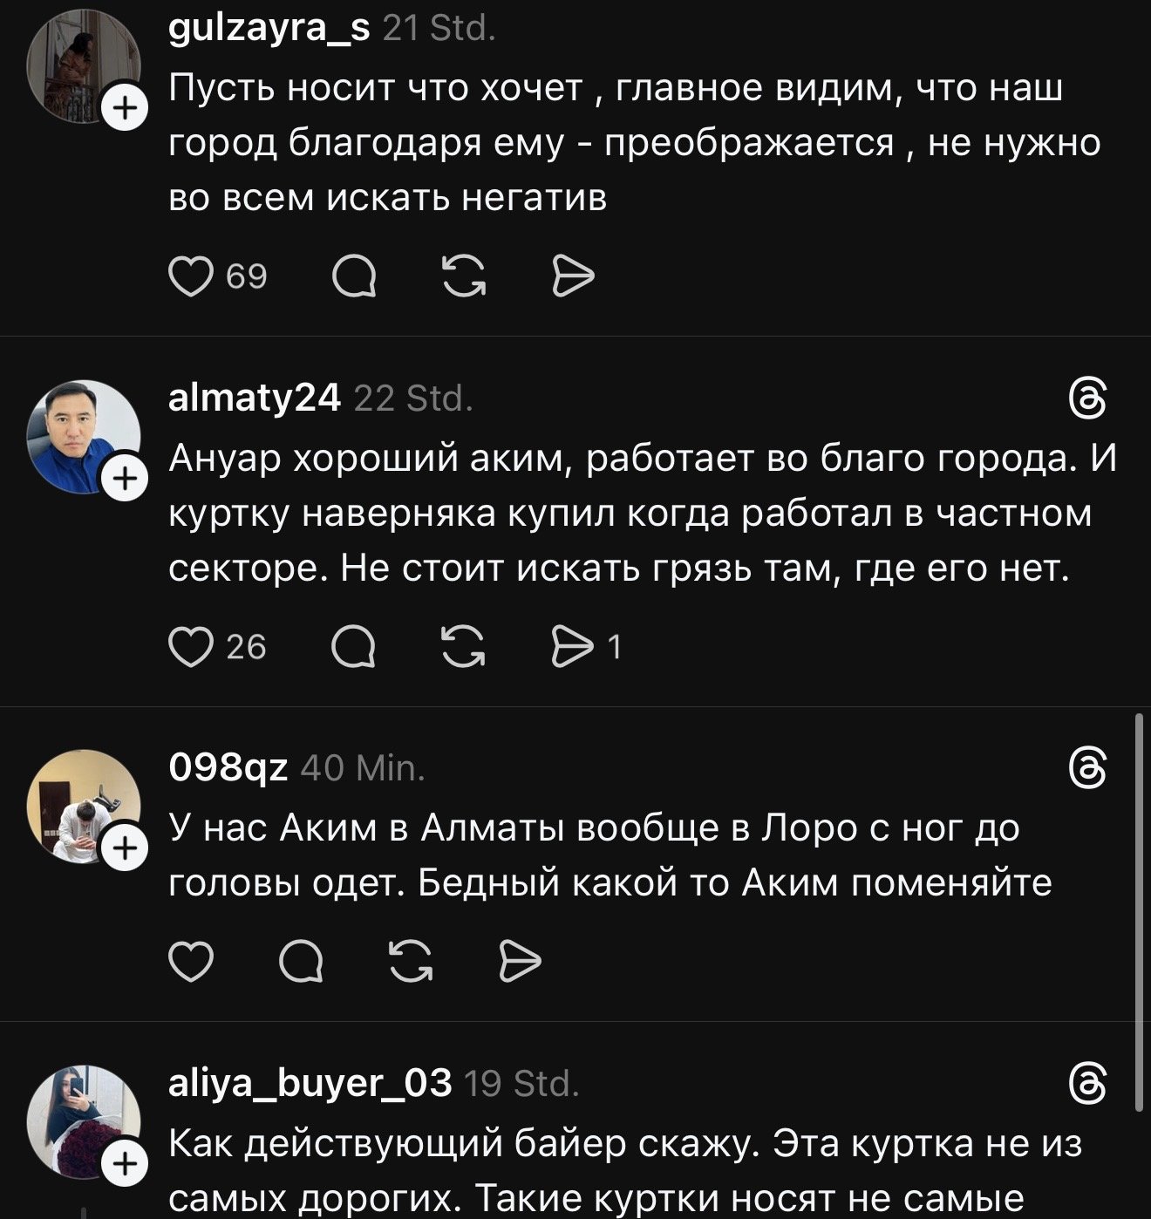Viewport: 1151px width, 1219px height.
Task: Click the vertical scrollbar on right edge
Action: pyautogui.click(x=1140, y=911)
